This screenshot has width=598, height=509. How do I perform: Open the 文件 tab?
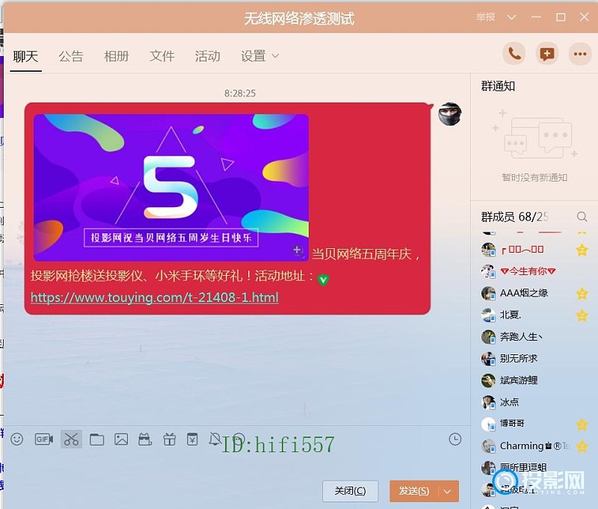tap(161, 56)
